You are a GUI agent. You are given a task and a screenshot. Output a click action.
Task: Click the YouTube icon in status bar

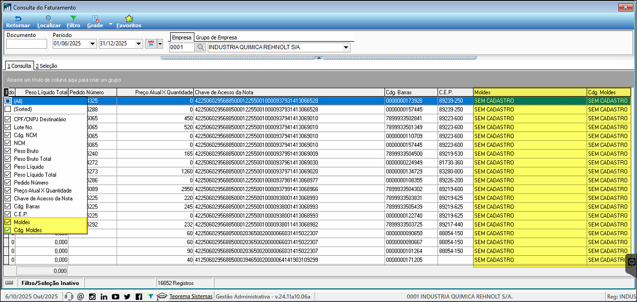click(115, 296)
